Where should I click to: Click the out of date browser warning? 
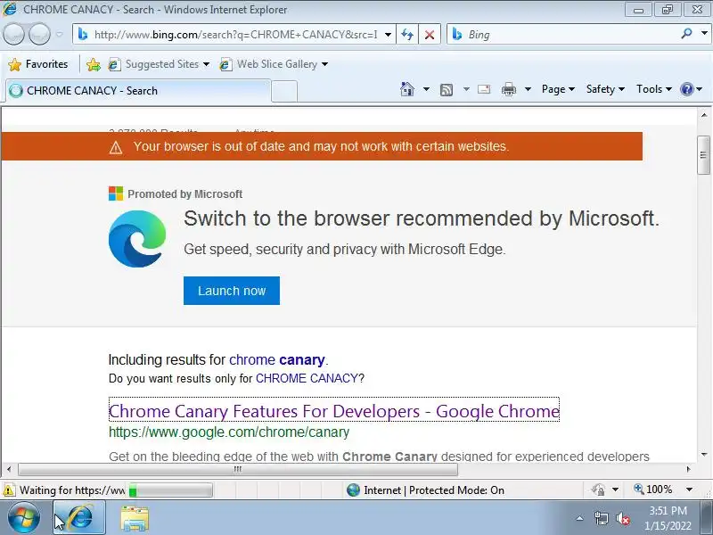322,146
